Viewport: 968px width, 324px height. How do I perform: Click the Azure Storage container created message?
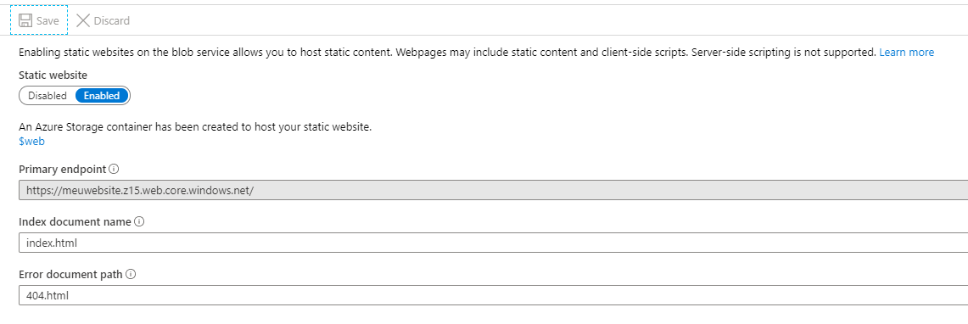pos(195,127)
